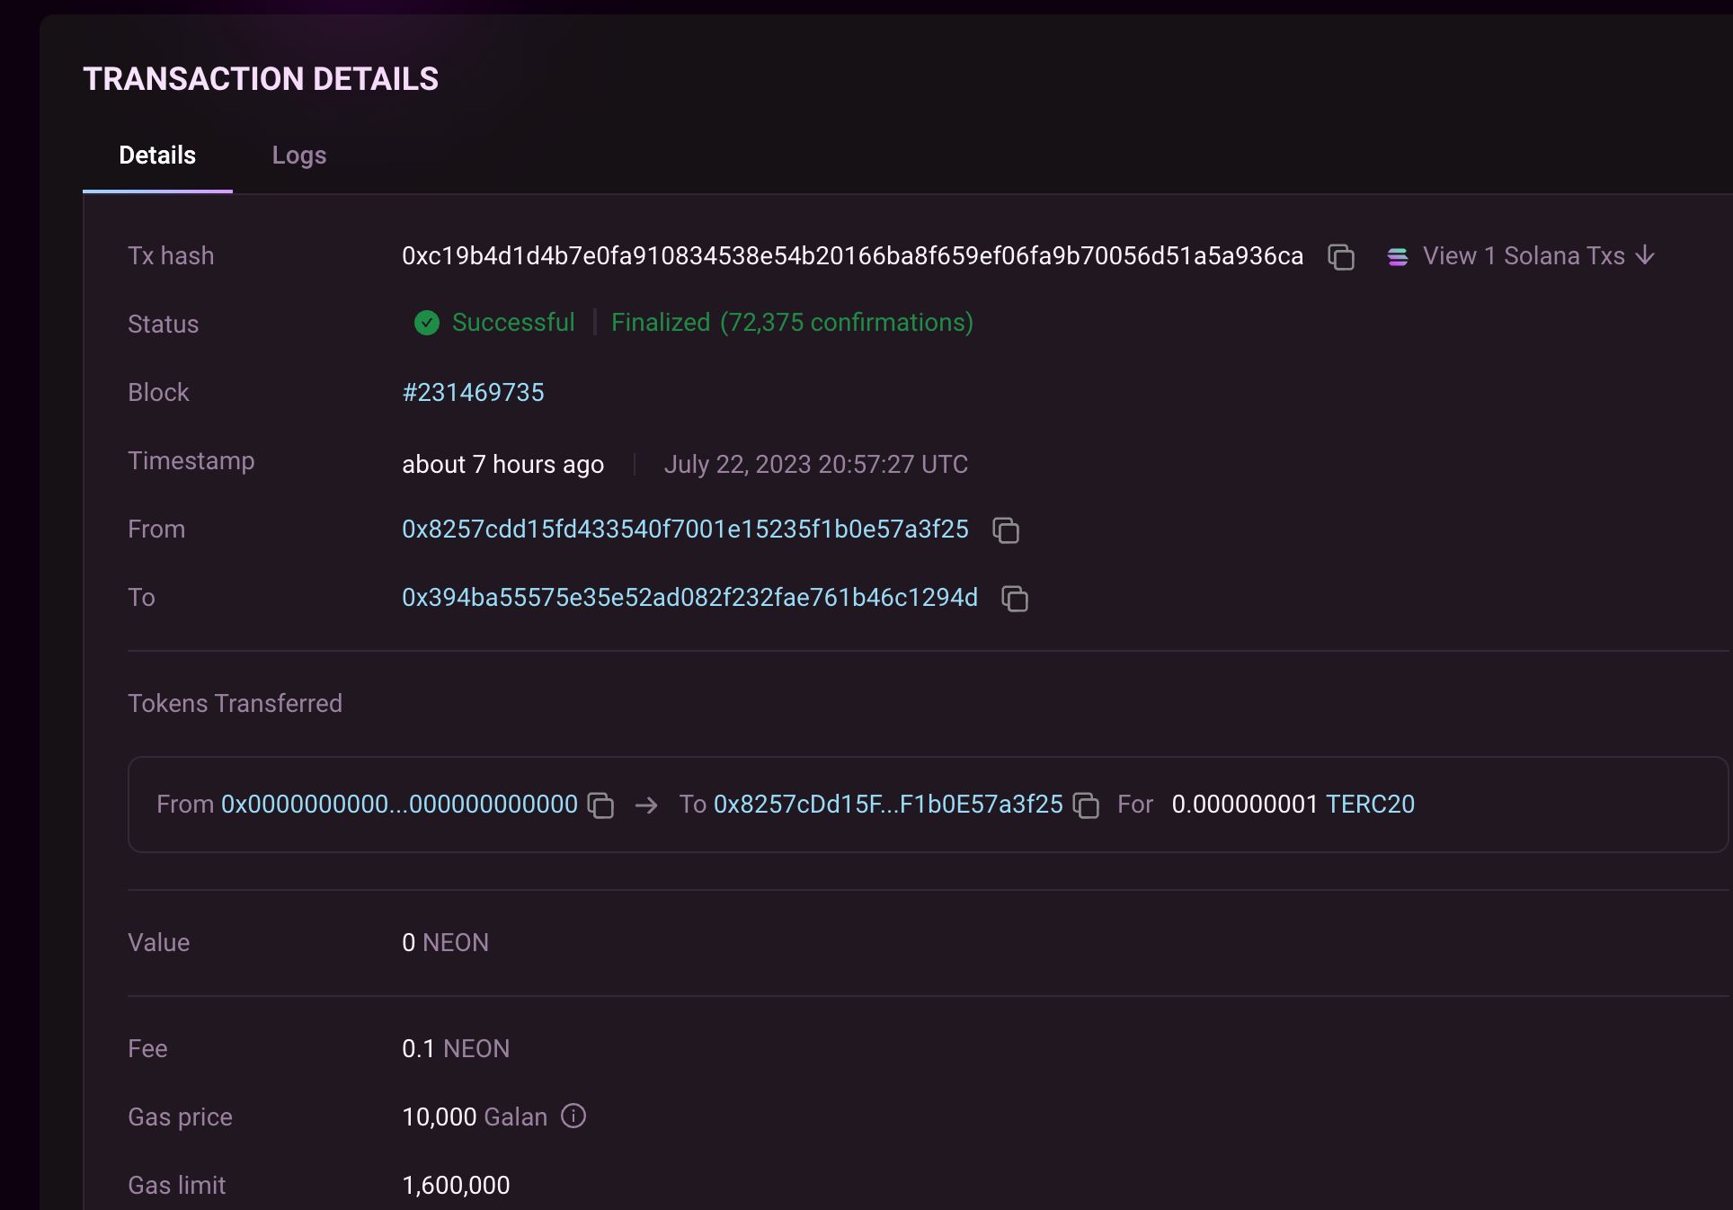Click the 1,600,000 gas limit value

[456, 1186]
